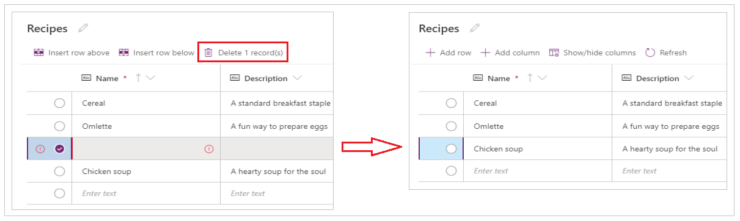The width and height of the screenshot is (740, 221).
Task: Click the Name sort arrow in the right table
Action: tap(530, 78)
